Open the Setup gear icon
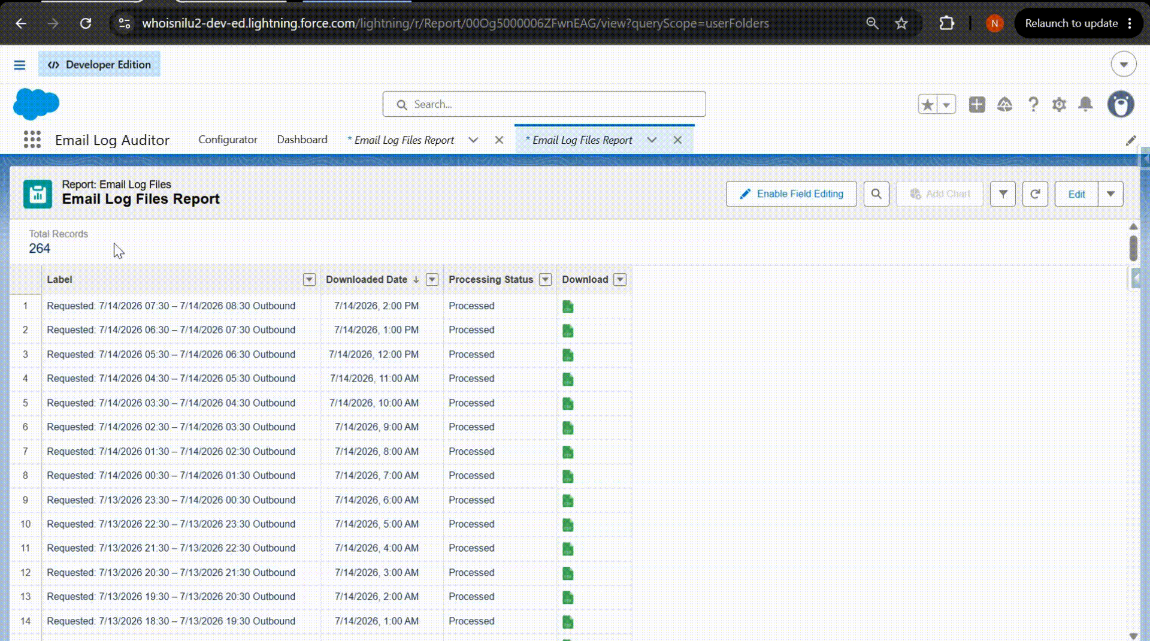The image size is (1150, 641). pos(1059,104)
